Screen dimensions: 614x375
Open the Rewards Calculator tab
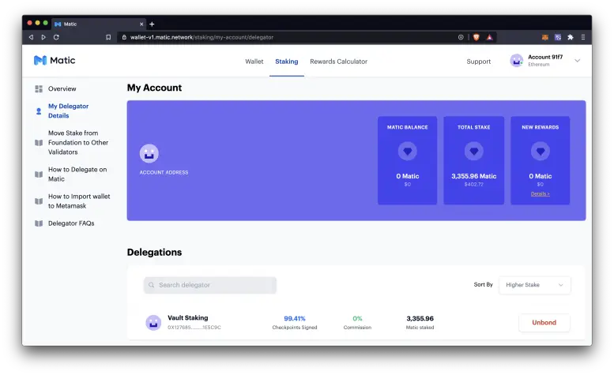pyautogui.click(x=339, y=62)
